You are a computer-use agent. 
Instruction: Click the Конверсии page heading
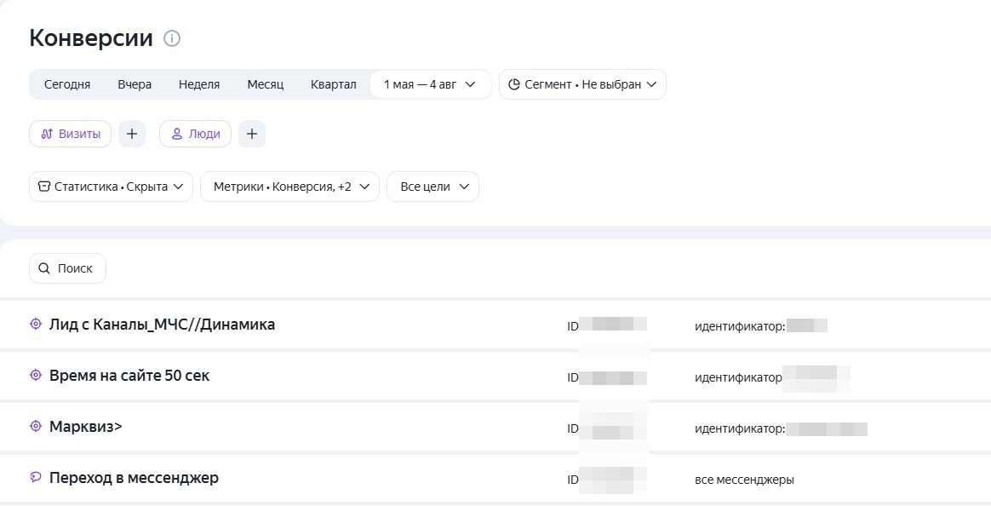click(x=91, y=38)
